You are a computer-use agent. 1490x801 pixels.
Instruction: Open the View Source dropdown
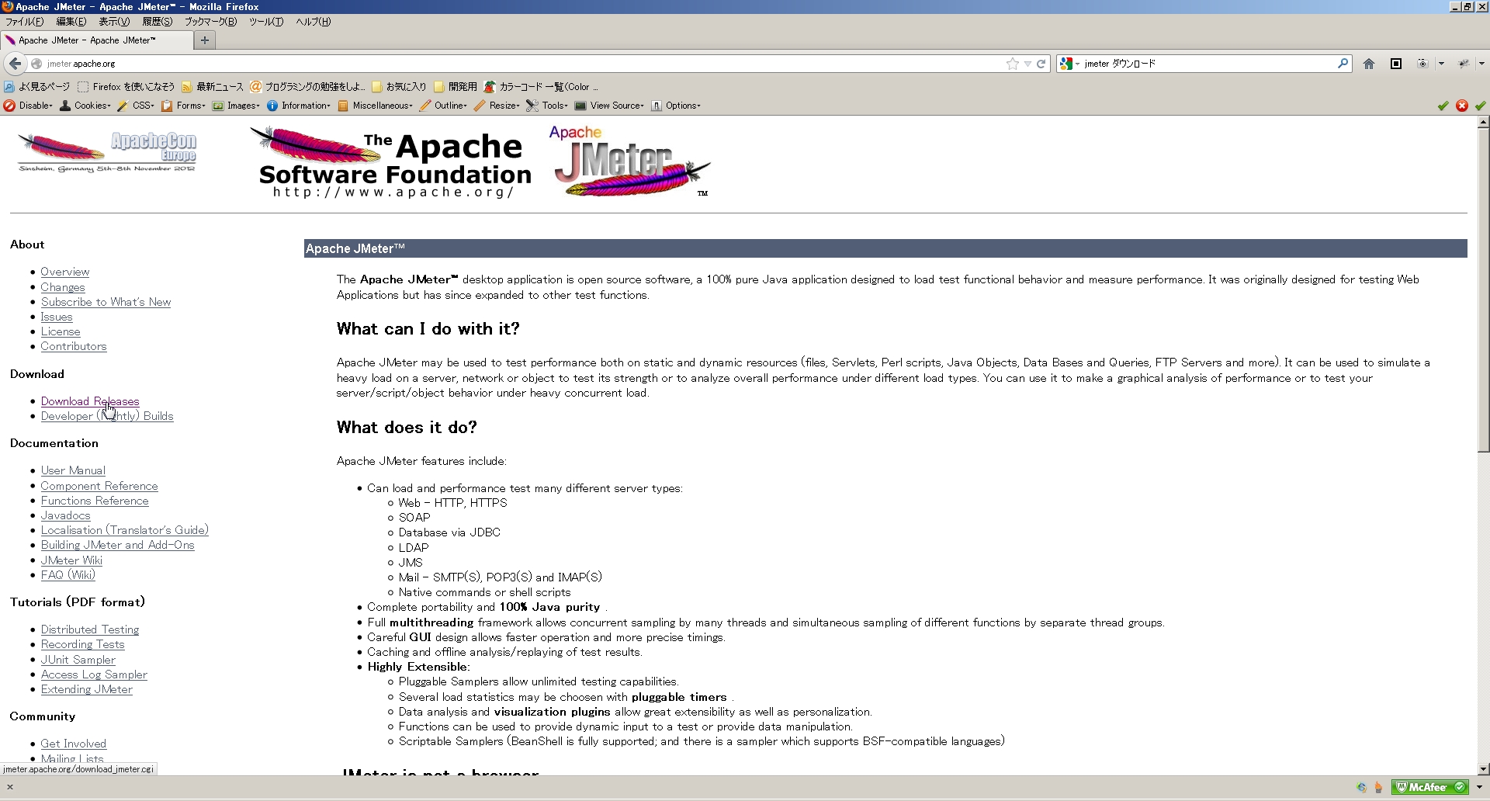coord(609,106)
